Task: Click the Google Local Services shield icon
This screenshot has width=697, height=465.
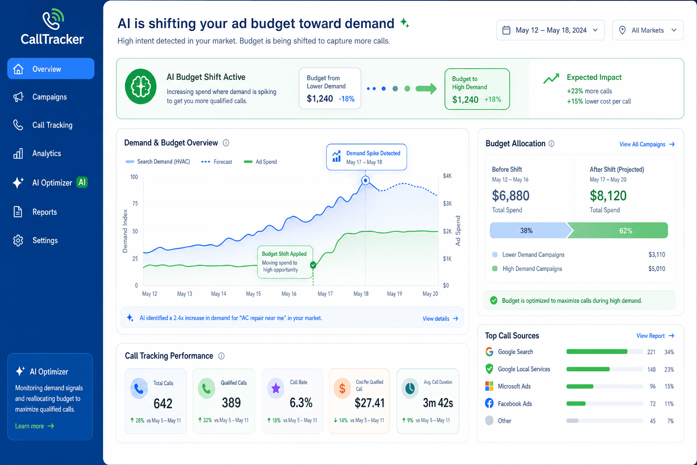Action: [x=489, y=369]
